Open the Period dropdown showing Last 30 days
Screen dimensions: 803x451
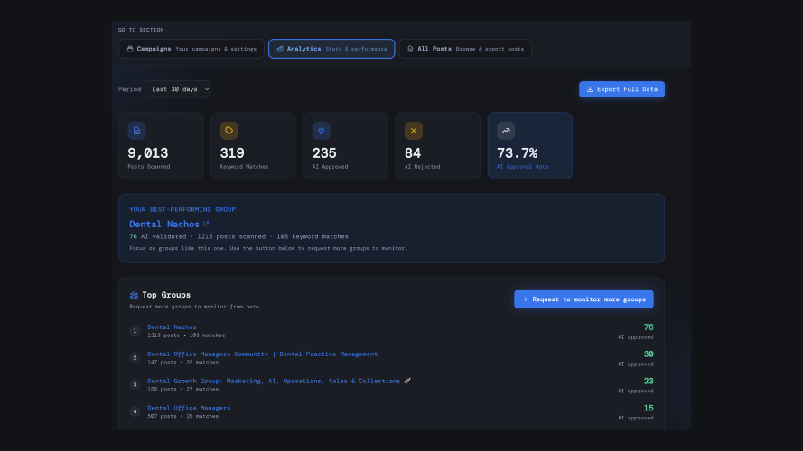[x=178, y=89]
